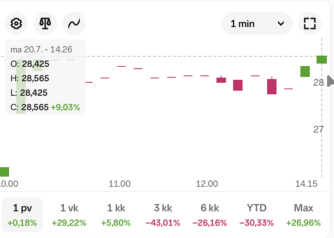Viewport: 334px width, 238px height.
Task: Click the balance scales compare icon
Action: click(45, 23)
